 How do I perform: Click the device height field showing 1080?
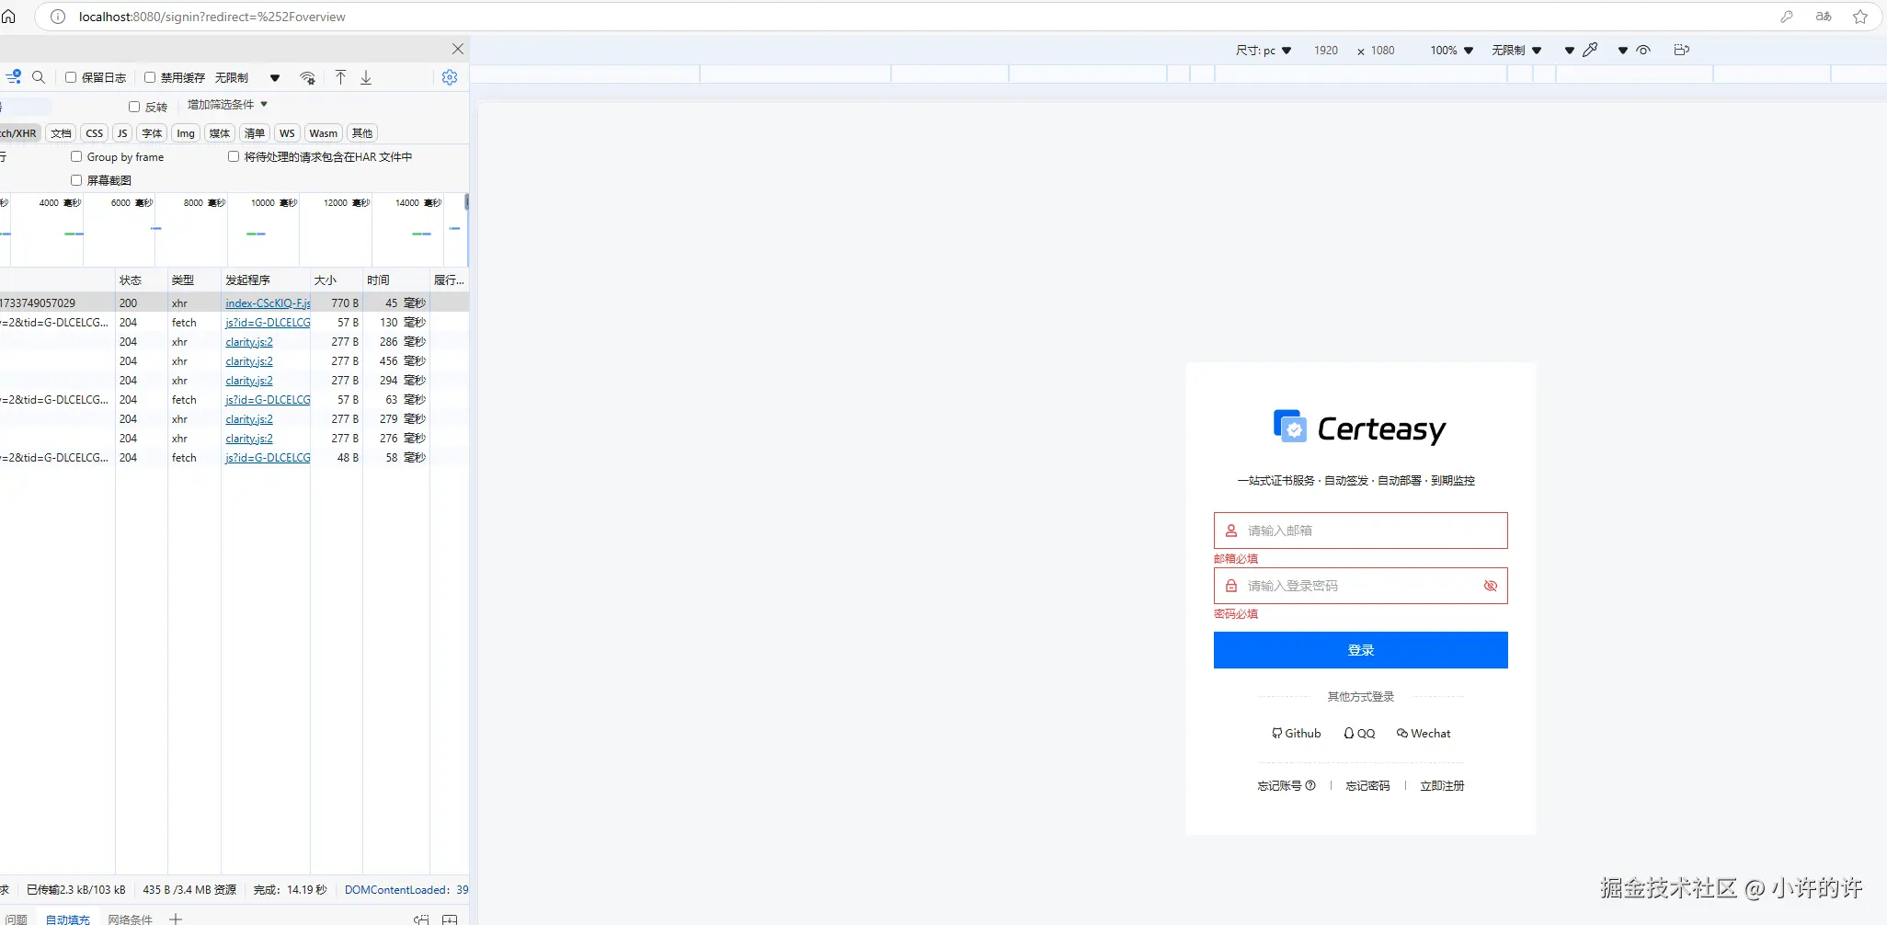pos(1383,51)
